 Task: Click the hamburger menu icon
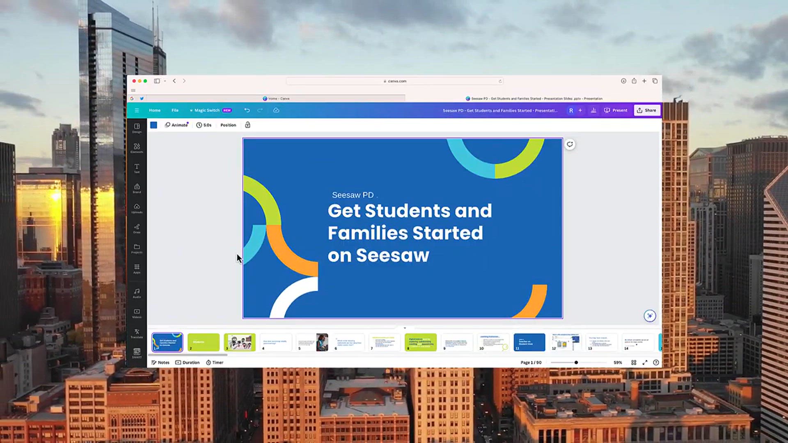tap(137, 110)
